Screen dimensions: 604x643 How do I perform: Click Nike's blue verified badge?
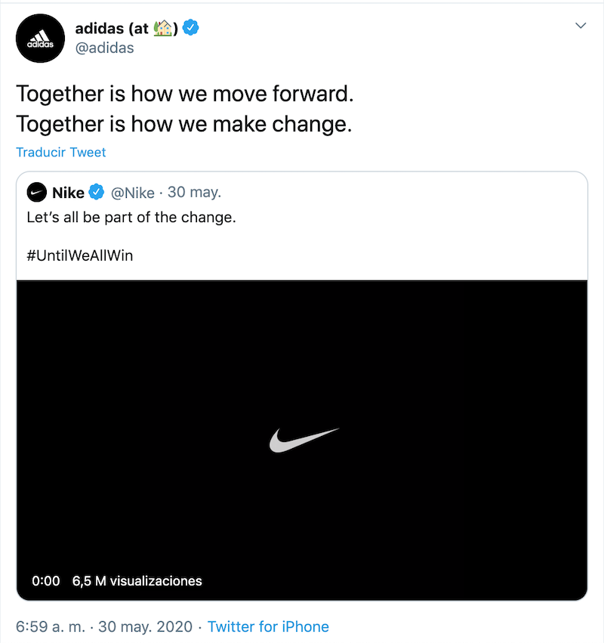coord(97,193)
